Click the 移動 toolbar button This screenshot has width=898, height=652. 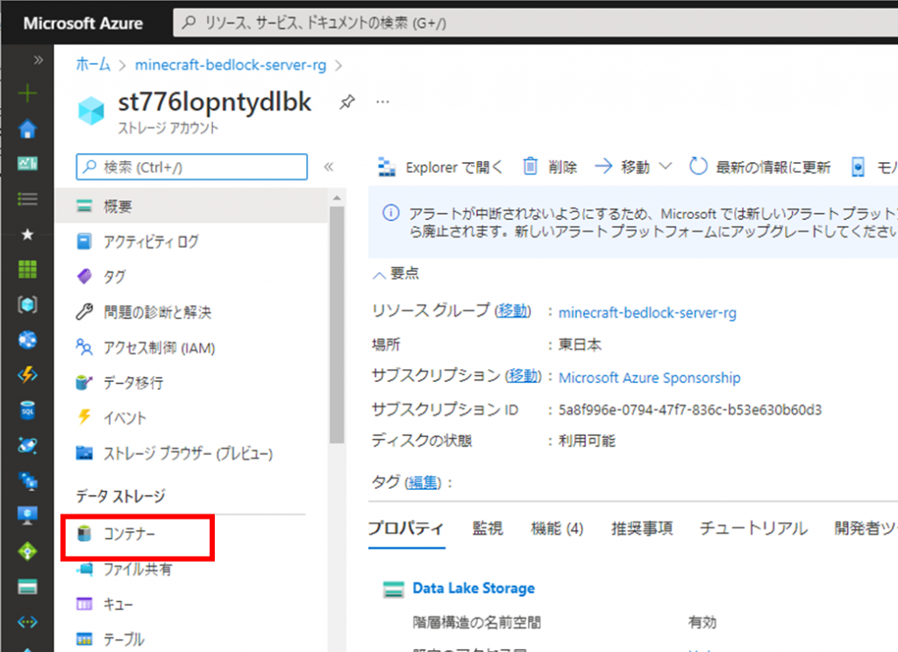(x=622, y=167)
